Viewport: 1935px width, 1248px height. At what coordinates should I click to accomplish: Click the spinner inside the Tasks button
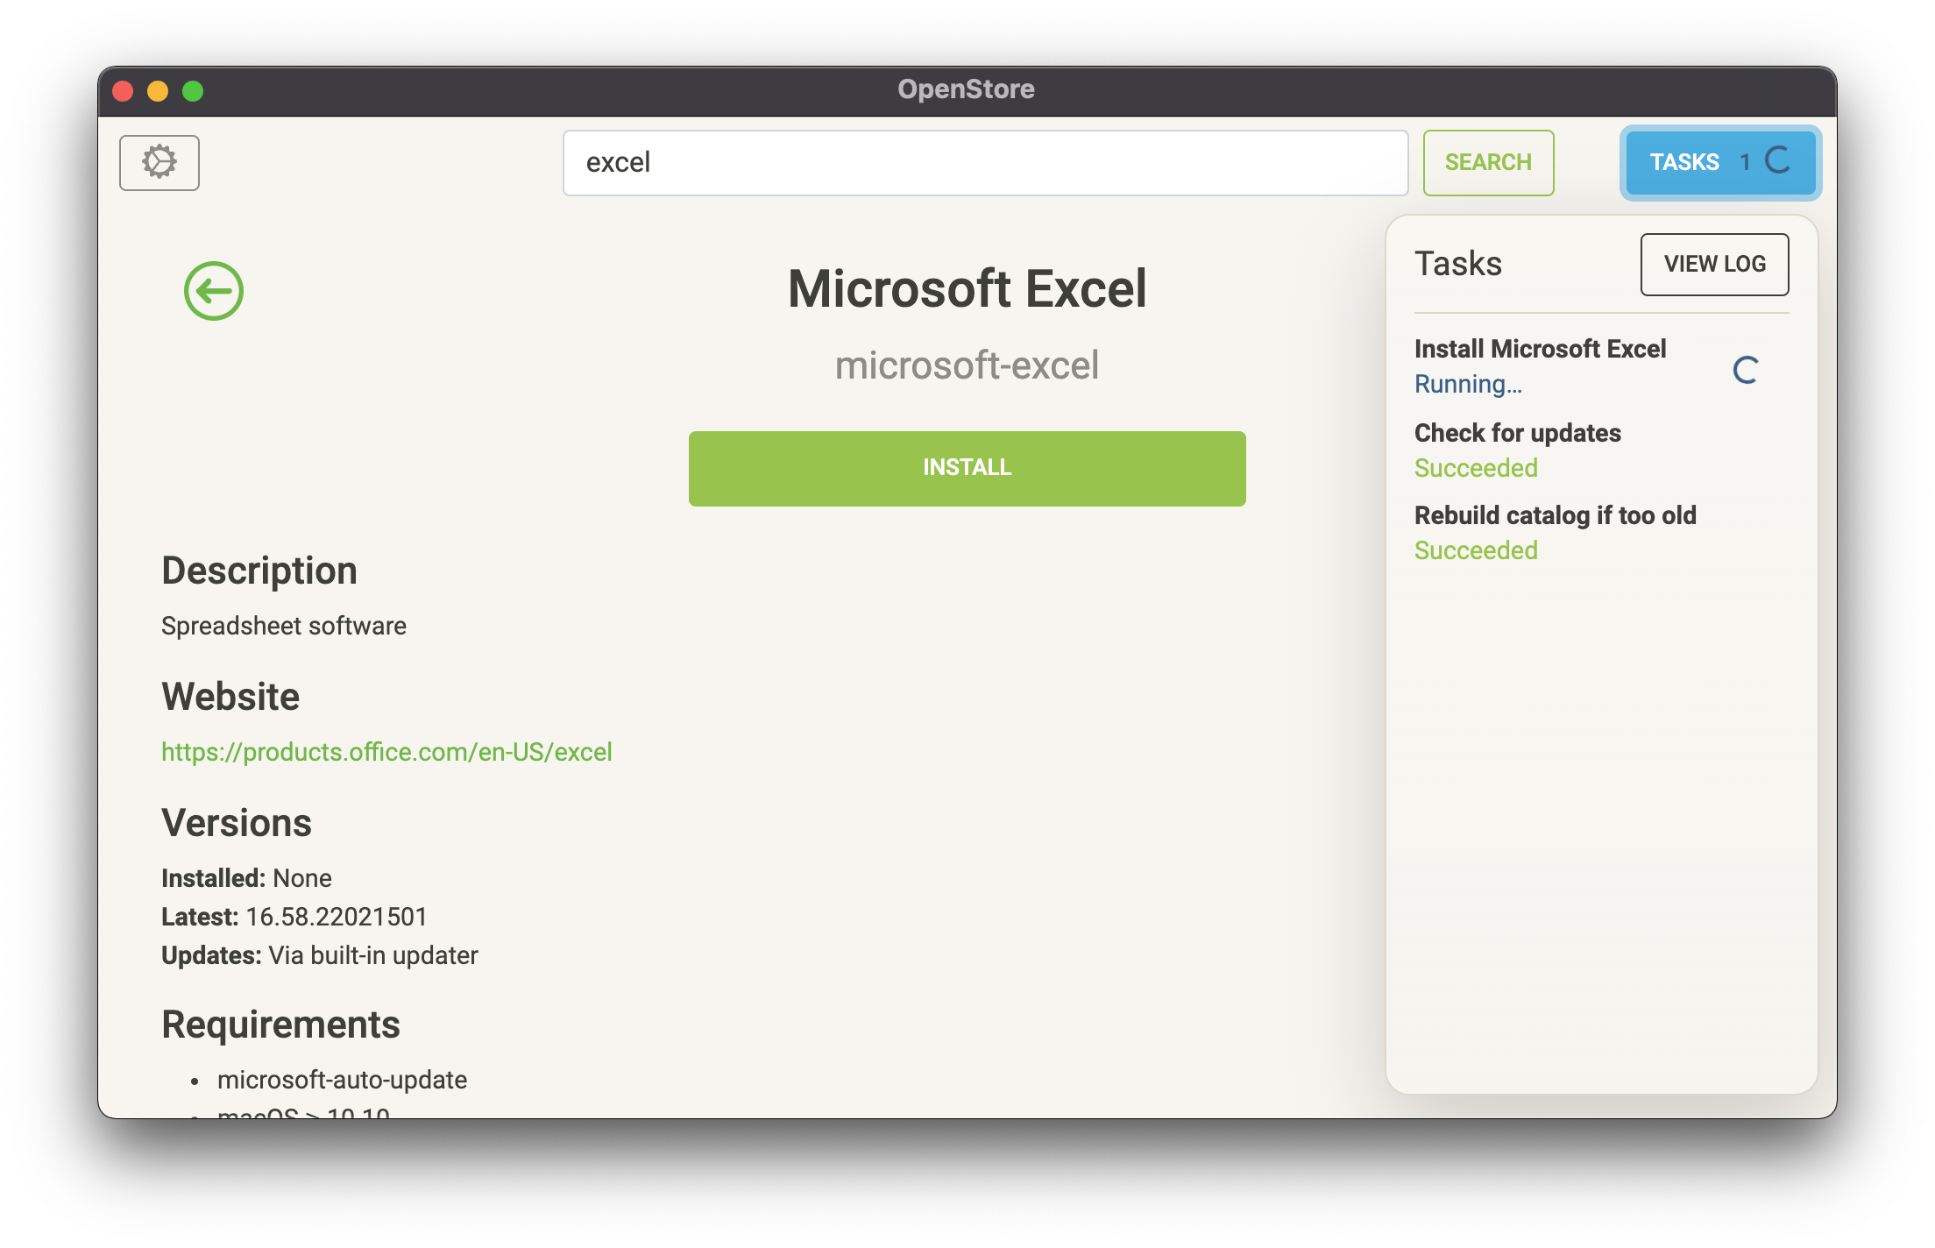tap(1778, 160)
